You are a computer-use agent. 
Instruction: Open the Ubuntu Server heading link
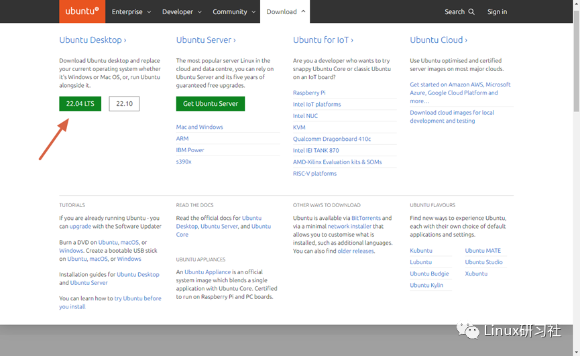click(206, 40)
